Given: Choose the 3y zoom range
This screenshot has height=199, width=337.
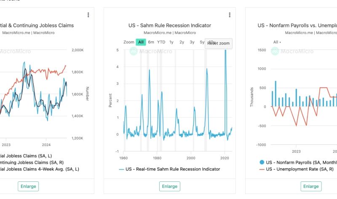Looking at the screenshot, I should pyautogui.click(x=192, y=42).
